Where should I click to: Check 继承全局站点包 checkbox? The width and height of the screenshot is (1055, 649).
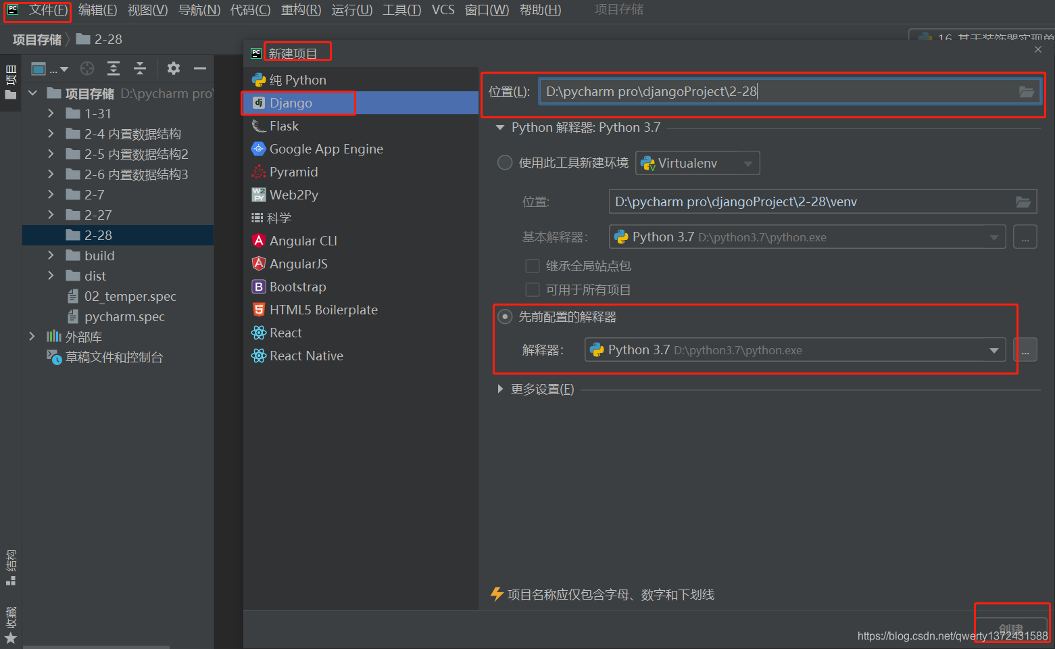click(x=533, y=266)
